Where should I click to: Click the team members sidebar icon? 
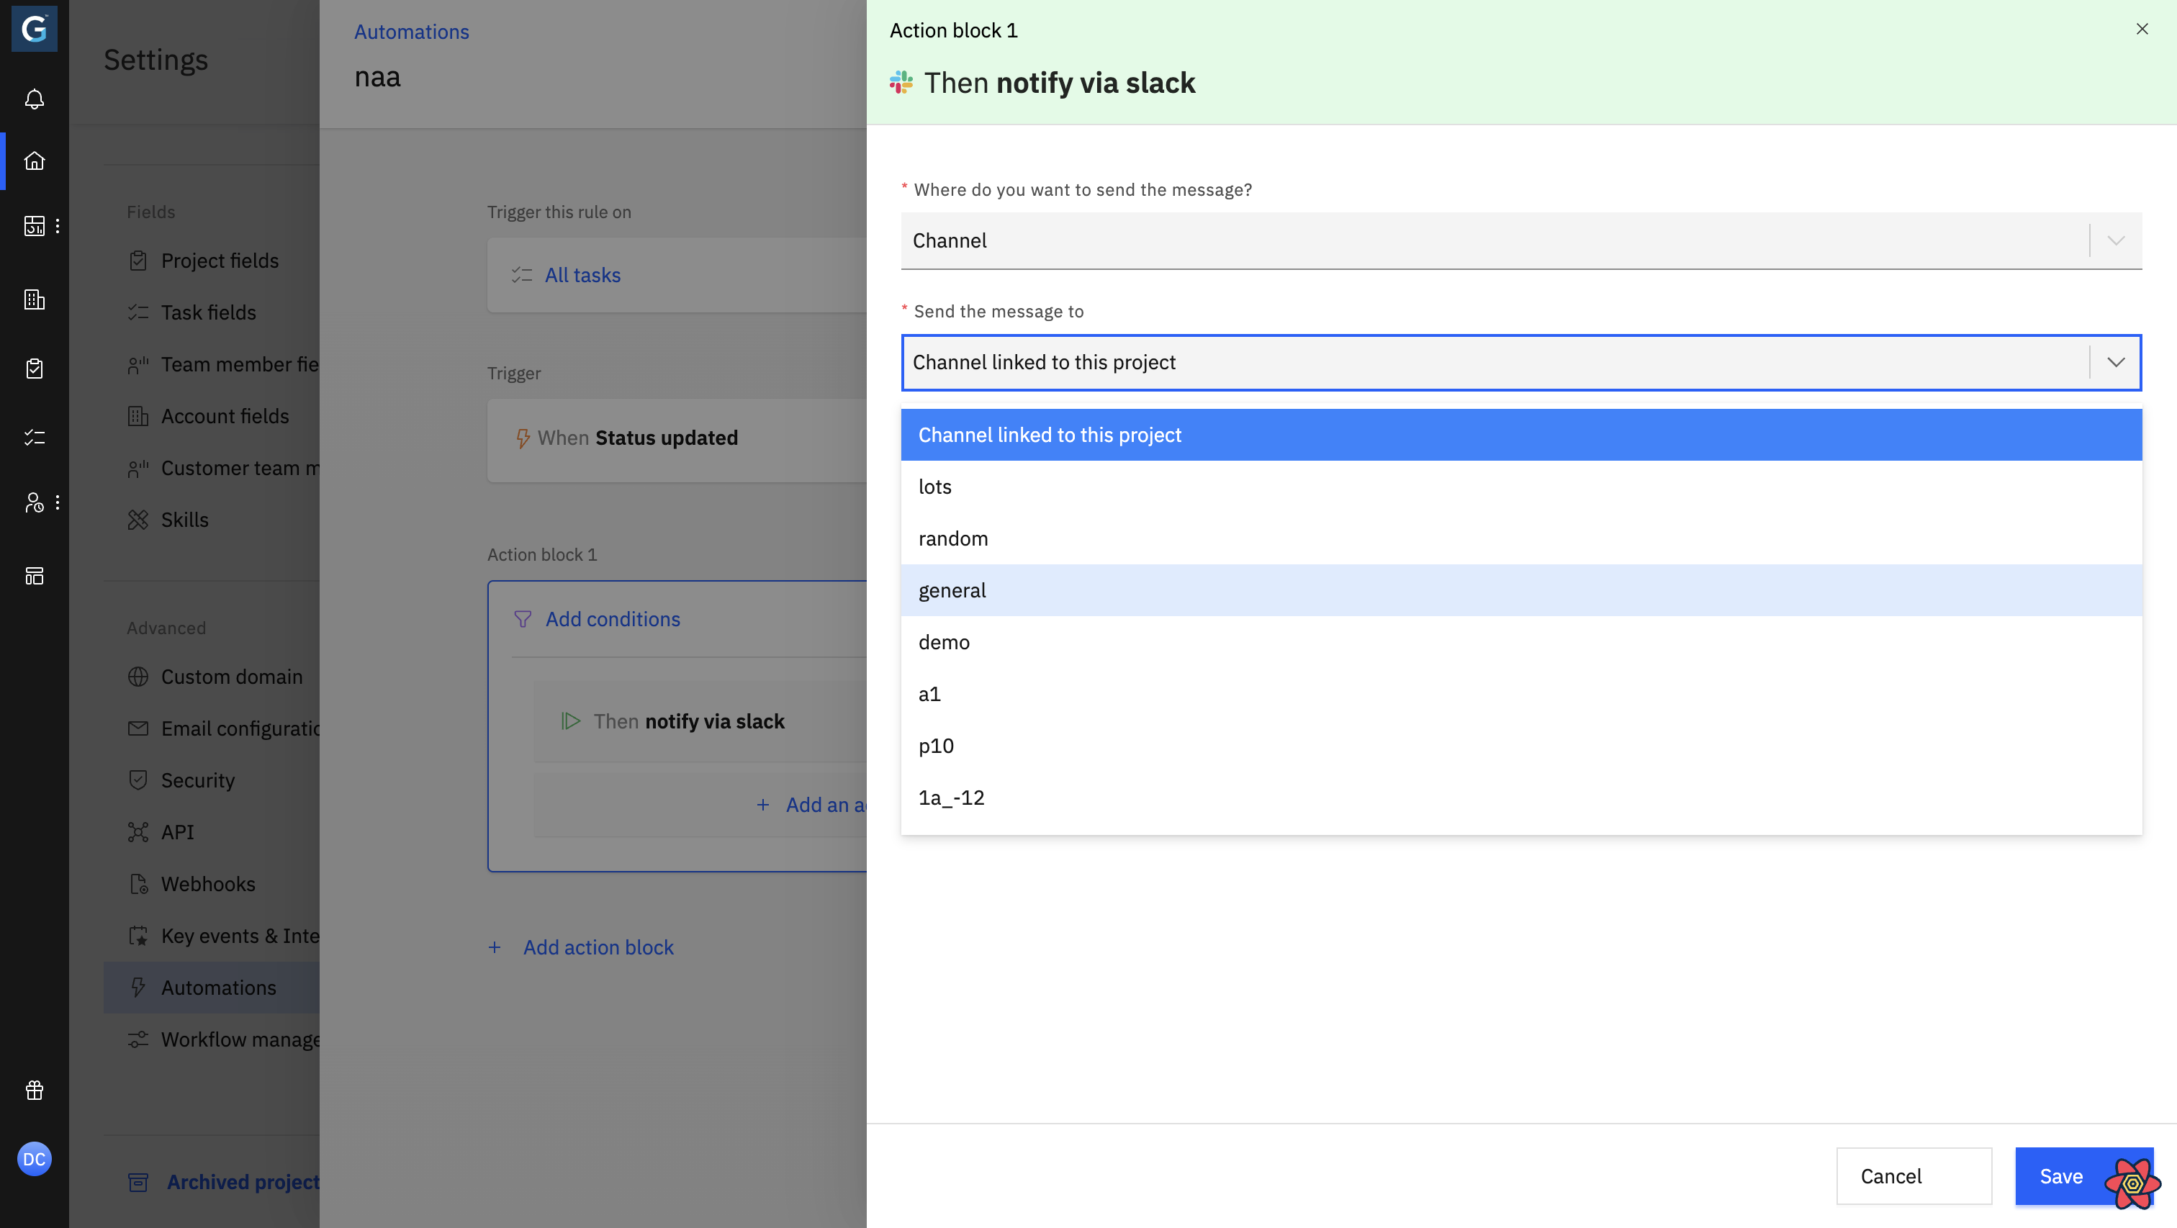pyautogui.click(x=34, y=503)
